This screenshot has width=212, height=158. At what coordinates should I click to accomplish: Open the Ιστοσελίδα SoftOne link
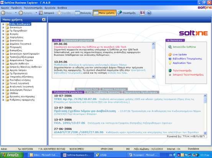pos(184,47)
